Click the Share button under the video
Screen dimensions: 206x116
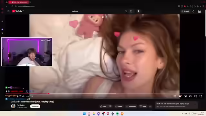pos(119,106)
